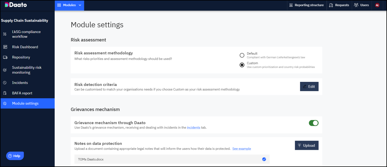
Task: Click blue checkmark next to TOMs Daato.docx
Action: [x=264, y=159]
